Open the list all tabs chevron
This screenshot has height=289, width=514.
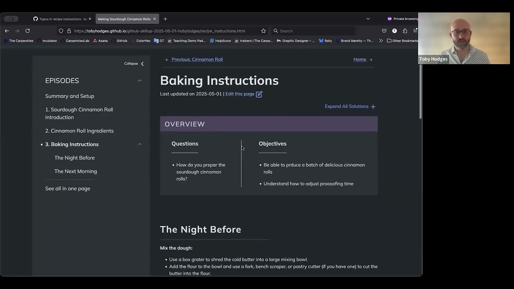pos(368,19)
